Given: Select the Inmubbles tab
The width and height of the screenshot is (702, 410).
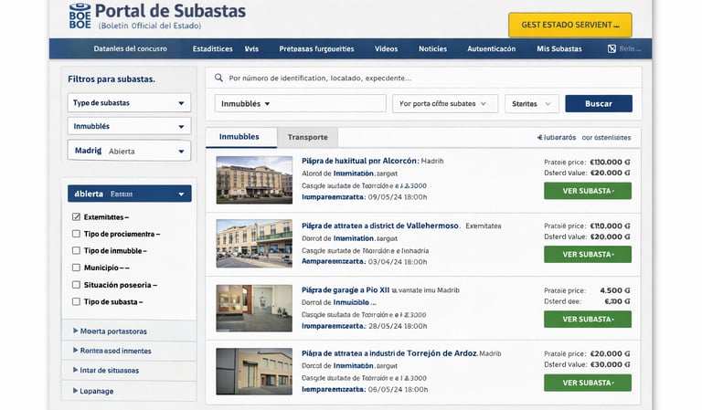Looking at the screenshot, I should point(241,137).
